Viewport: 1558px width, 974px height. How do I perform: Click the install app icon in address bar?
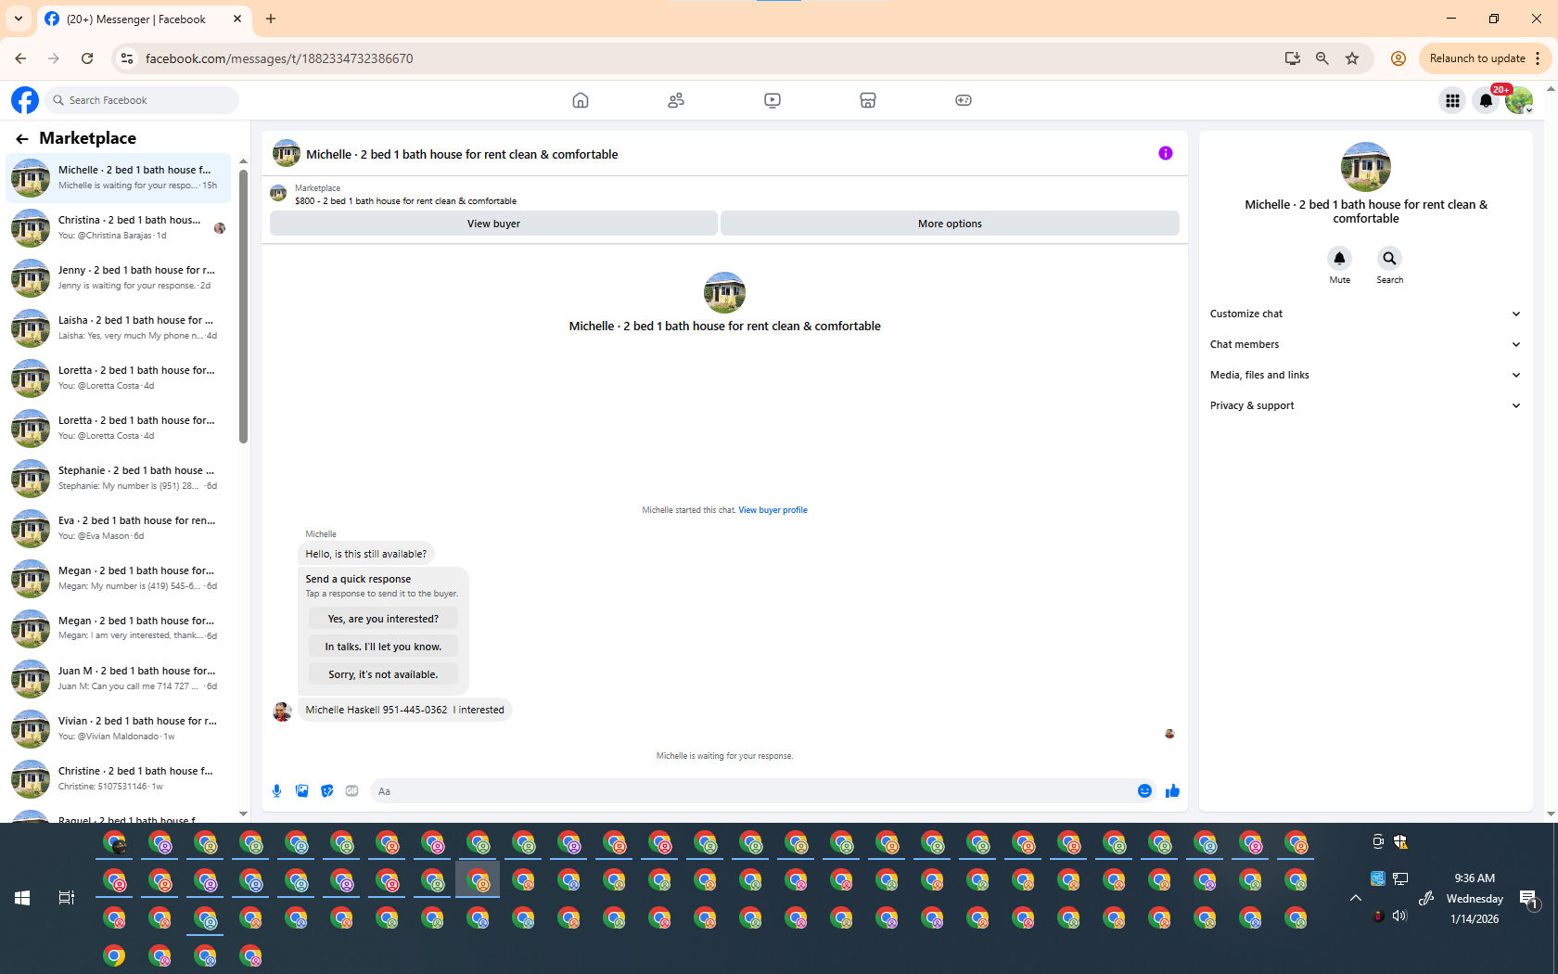pos(1293,58)
